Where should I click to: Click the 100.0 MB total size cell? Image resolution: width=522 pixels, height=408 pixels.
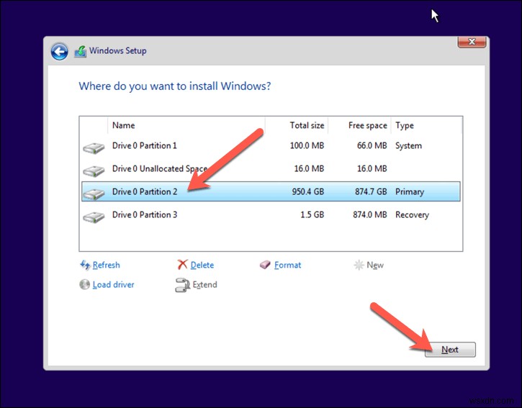(307, 145)
